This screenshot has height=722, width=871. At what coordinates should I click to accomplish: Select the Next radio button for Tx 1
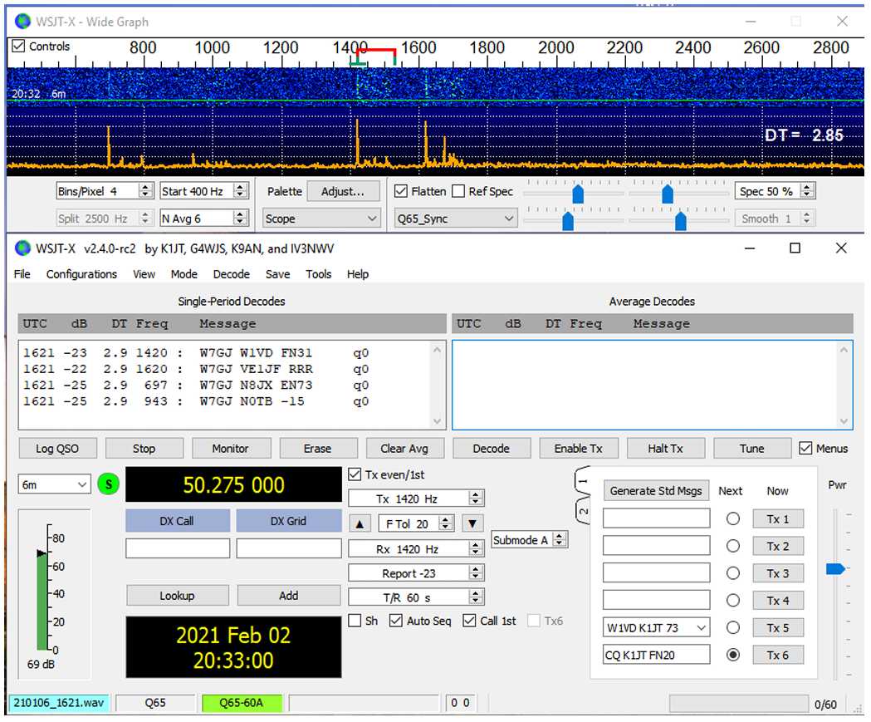coord(733,519)
